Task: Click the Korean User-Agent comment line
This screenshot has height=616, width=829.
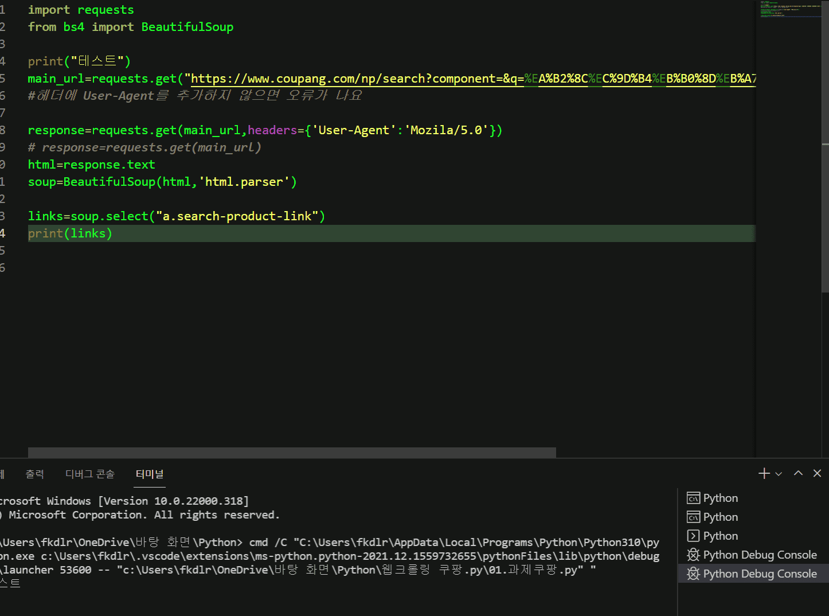Action: tap(195, 95)
